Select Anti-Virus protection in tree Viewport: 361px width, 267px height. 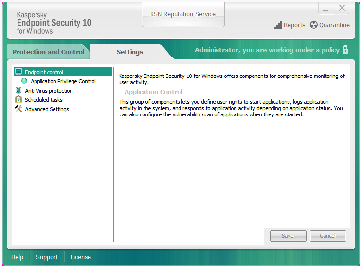point(49,91)
